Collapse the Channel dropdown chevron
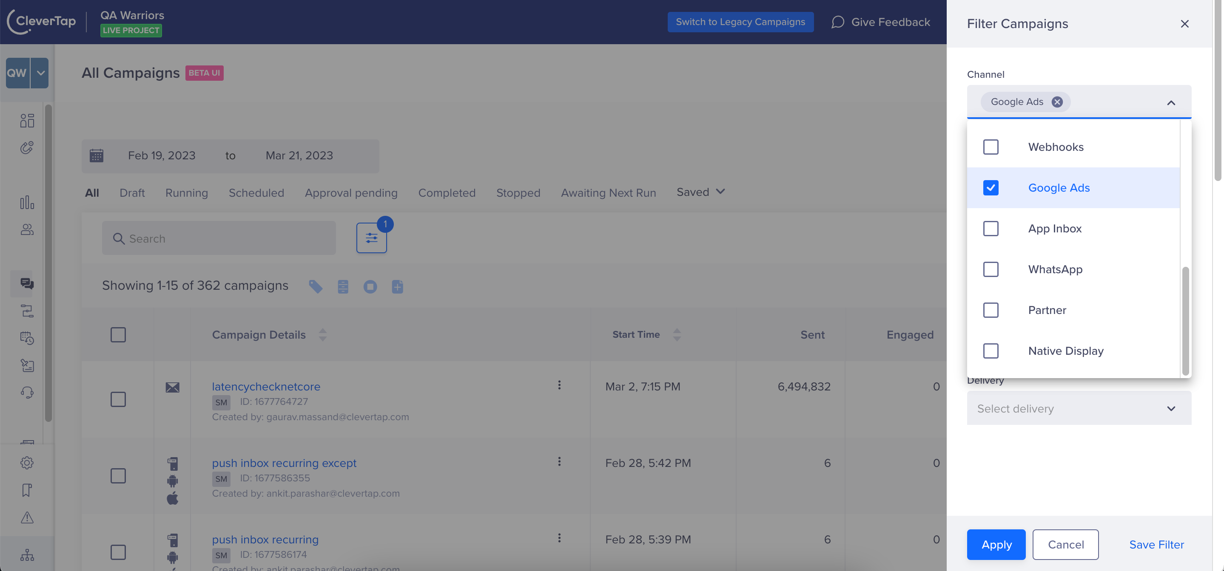Screen dimensions: 1224x571 (x=1171, y=102)
